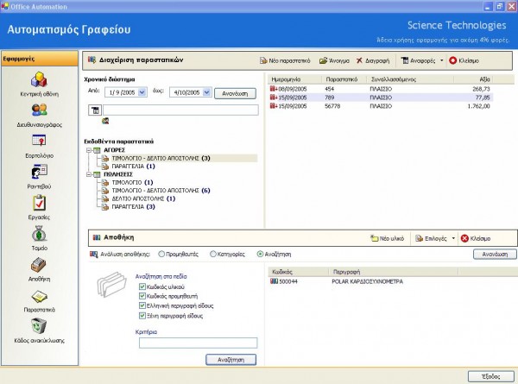The width and height of the screenshot is (518, 384).
Task: Sort by the Περιγραφή column header
Action: click(393, 272)
